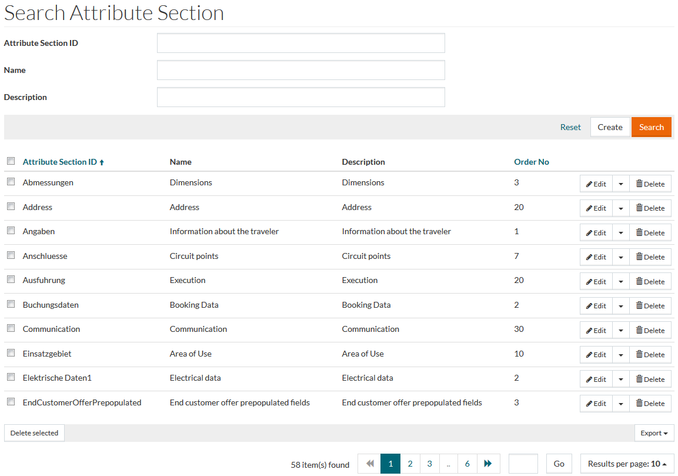Click the pencil Edit icon for EndCustomerOfferPrepopulated
This screenshot has height=476, width=678.
tap(589, 404)
